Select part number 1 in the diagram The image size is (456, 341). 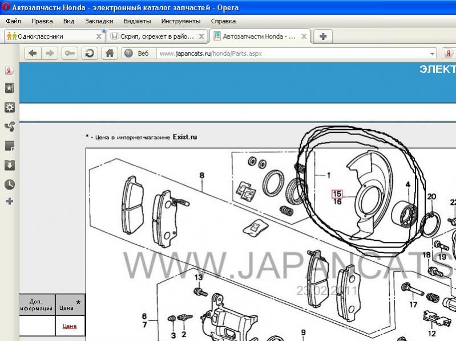(329, 175)
